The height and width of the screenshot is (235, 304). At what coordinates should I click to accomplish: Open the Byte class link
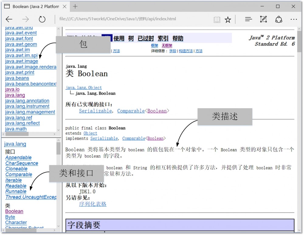10,217
